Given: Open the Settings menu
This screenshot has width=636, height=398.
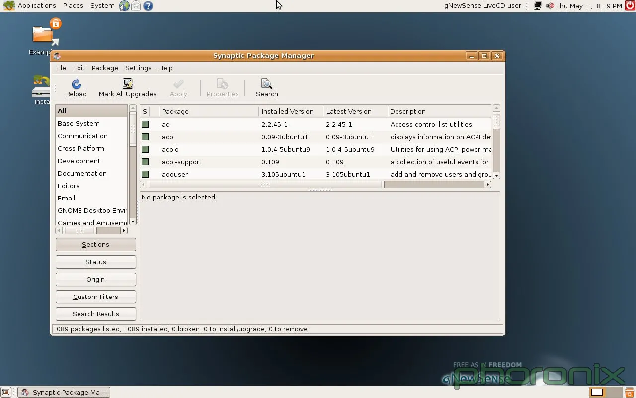Looking at the screenshot, I should 138,68.
